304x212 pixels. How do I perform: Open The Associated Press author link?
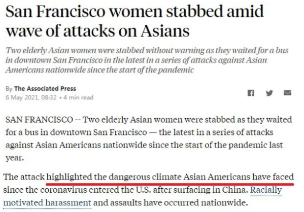tap(45, 89)
